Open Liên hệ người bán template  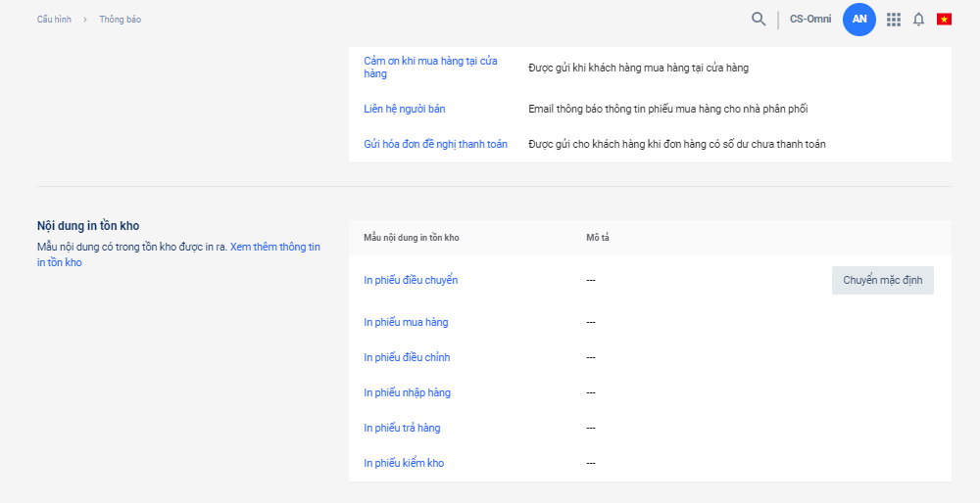(405, 109)
